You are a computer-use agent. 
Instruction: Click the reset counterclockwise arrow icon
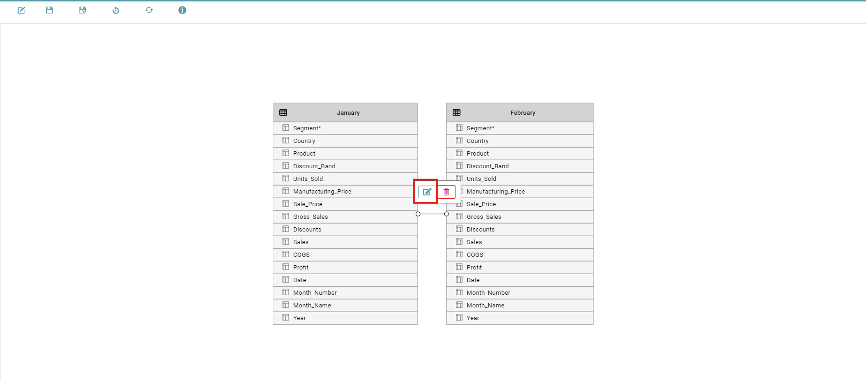click(x=116, y=10)
